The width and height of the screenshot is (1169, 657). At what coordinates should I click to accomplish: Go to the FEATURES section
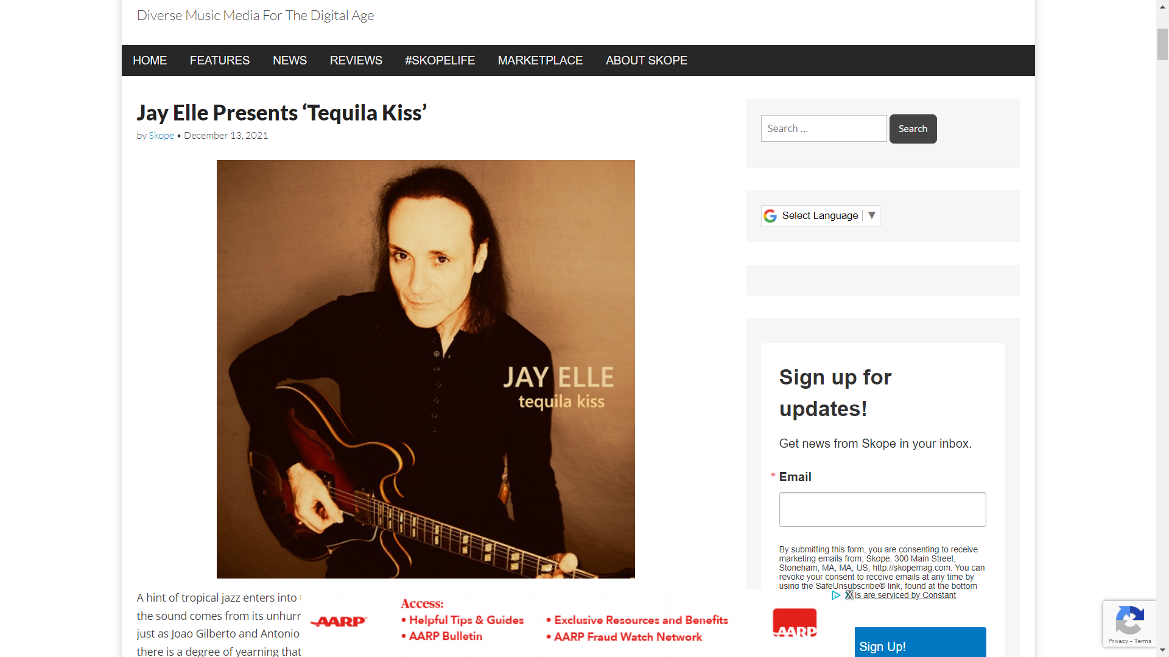pos(220,61)
